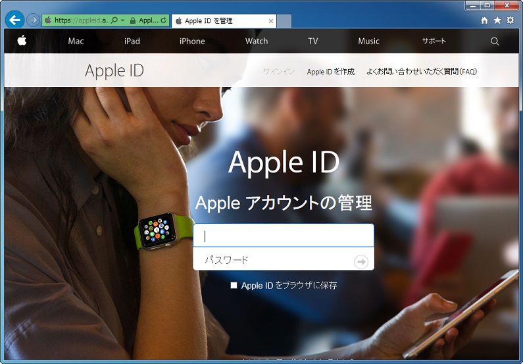Open the Watch menu item
Screen dimensions: 523x364
[257, 41]
